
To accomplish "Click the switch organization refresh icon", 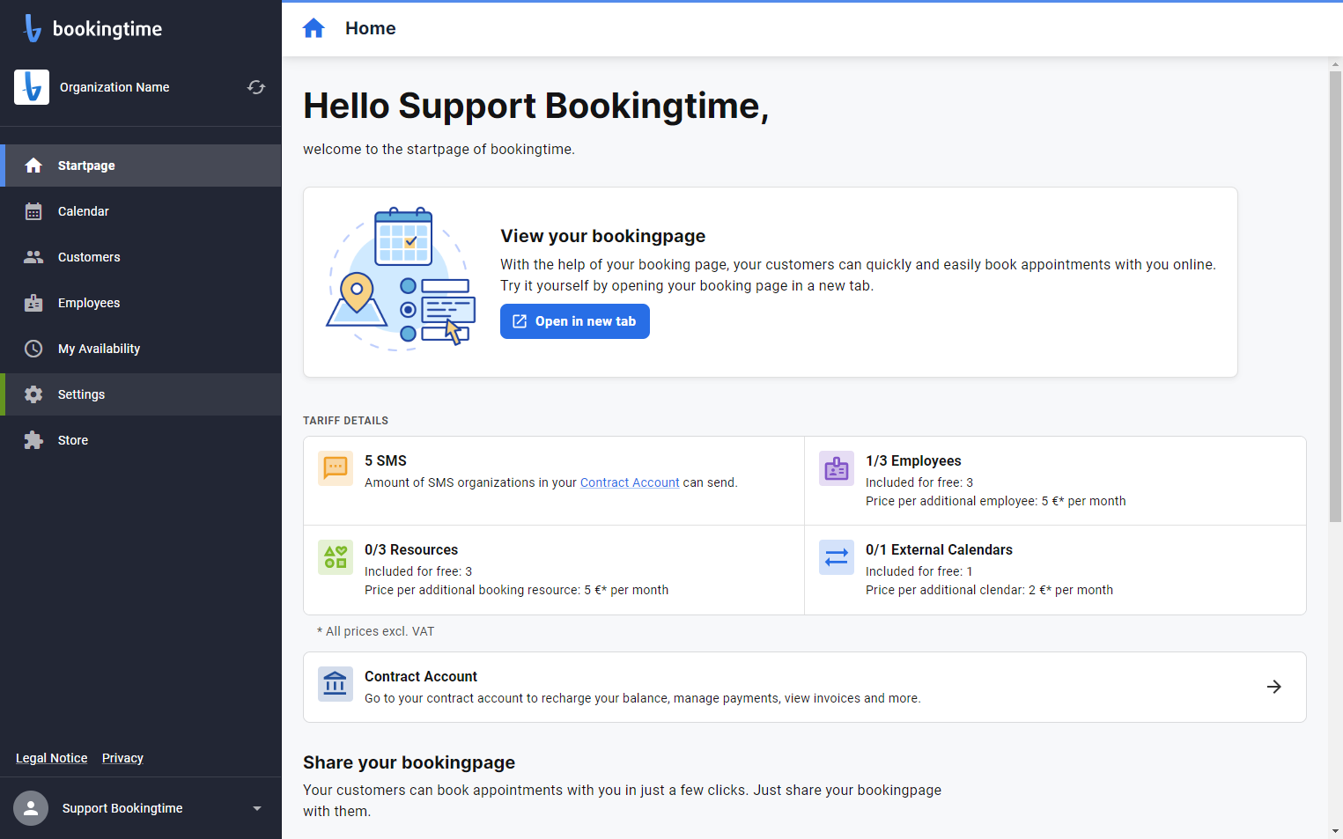I will (x=256, y=87).
